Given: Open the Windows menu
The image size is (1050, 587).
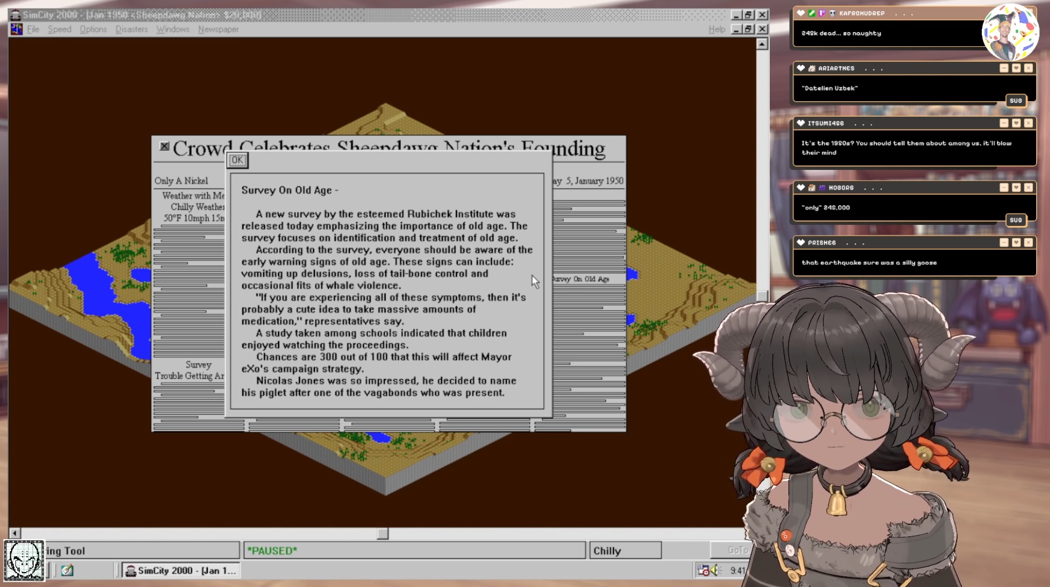Looking at the screenshot, I should [x=173, y=29].
